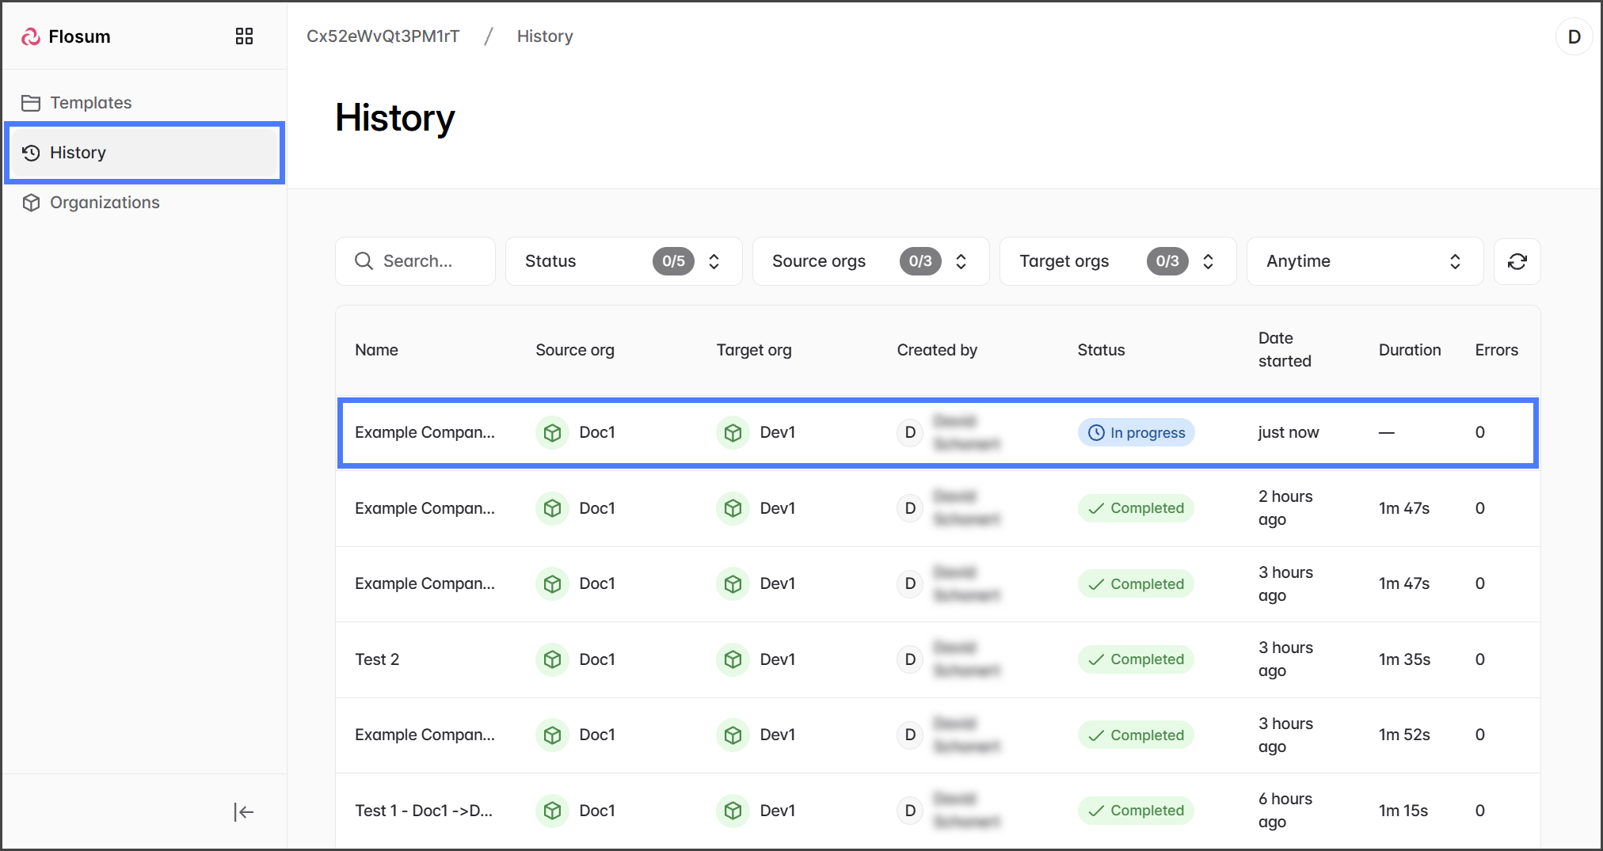Open Organizations in sidebar

(x=105, y=203)
